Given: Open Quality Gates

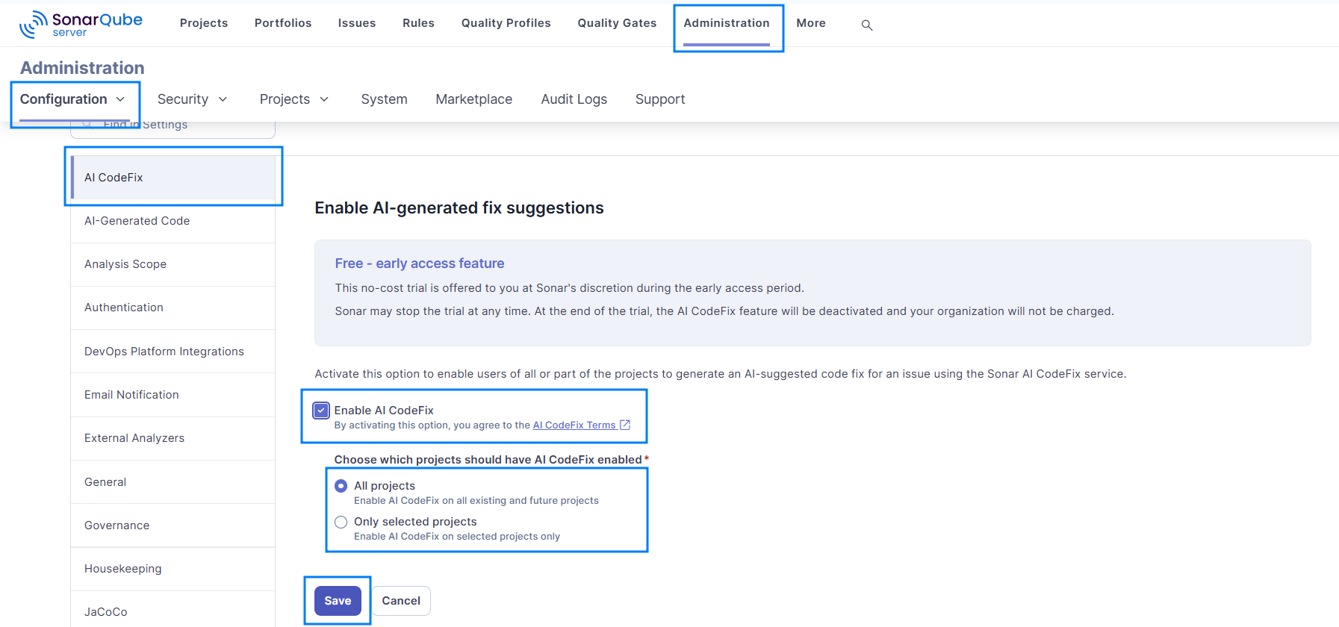Looking at the screenshot, I should tap(617, 23).
